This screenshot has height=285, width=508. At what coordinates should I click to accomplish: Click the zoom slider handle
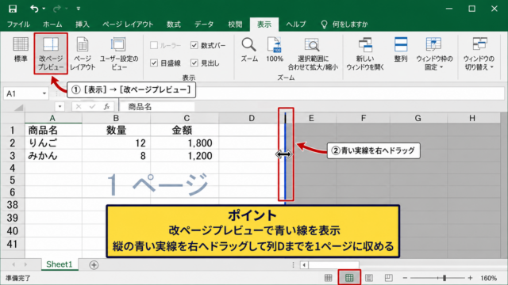(x=444, y=278)
